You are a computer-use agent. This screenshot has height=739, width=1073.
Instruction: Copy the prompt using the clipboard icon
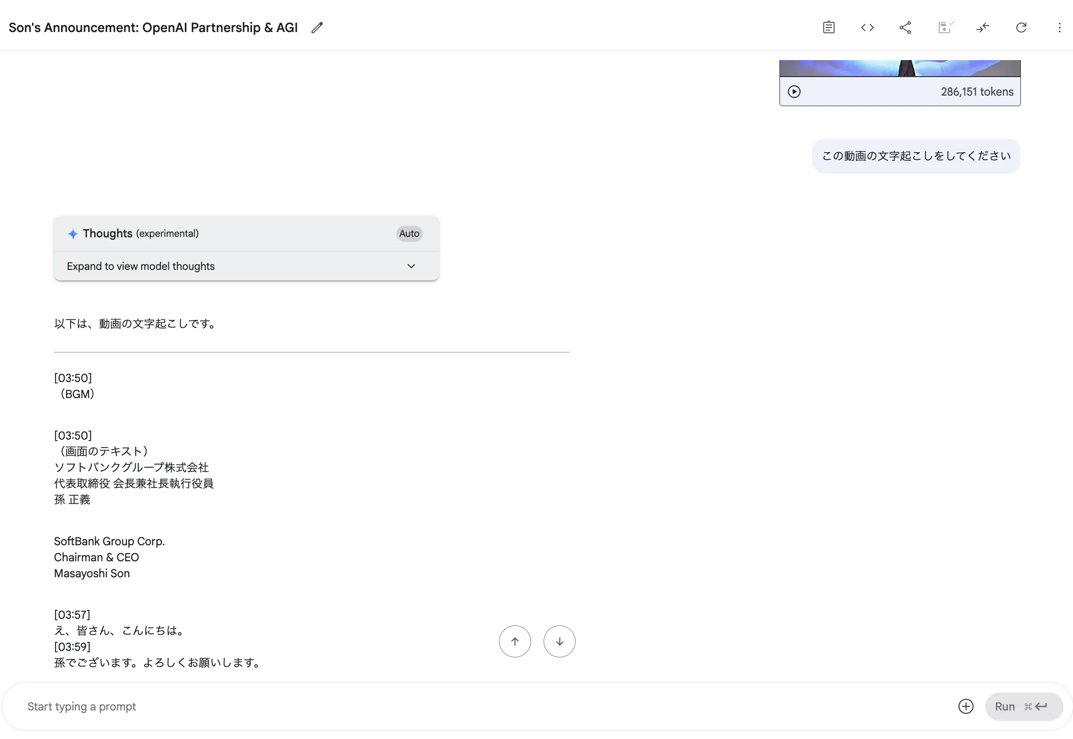click(829, 28)
